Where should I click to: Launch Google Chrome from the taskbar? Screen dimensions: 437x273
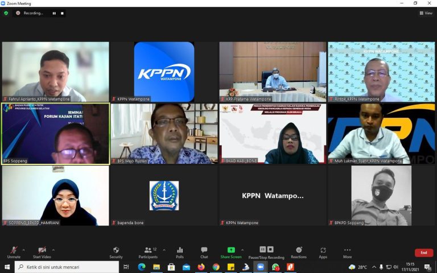coord(216,267)
